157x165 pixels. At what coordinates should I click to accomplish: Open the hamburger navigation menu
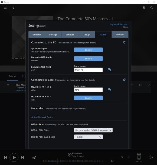[5, 8]
